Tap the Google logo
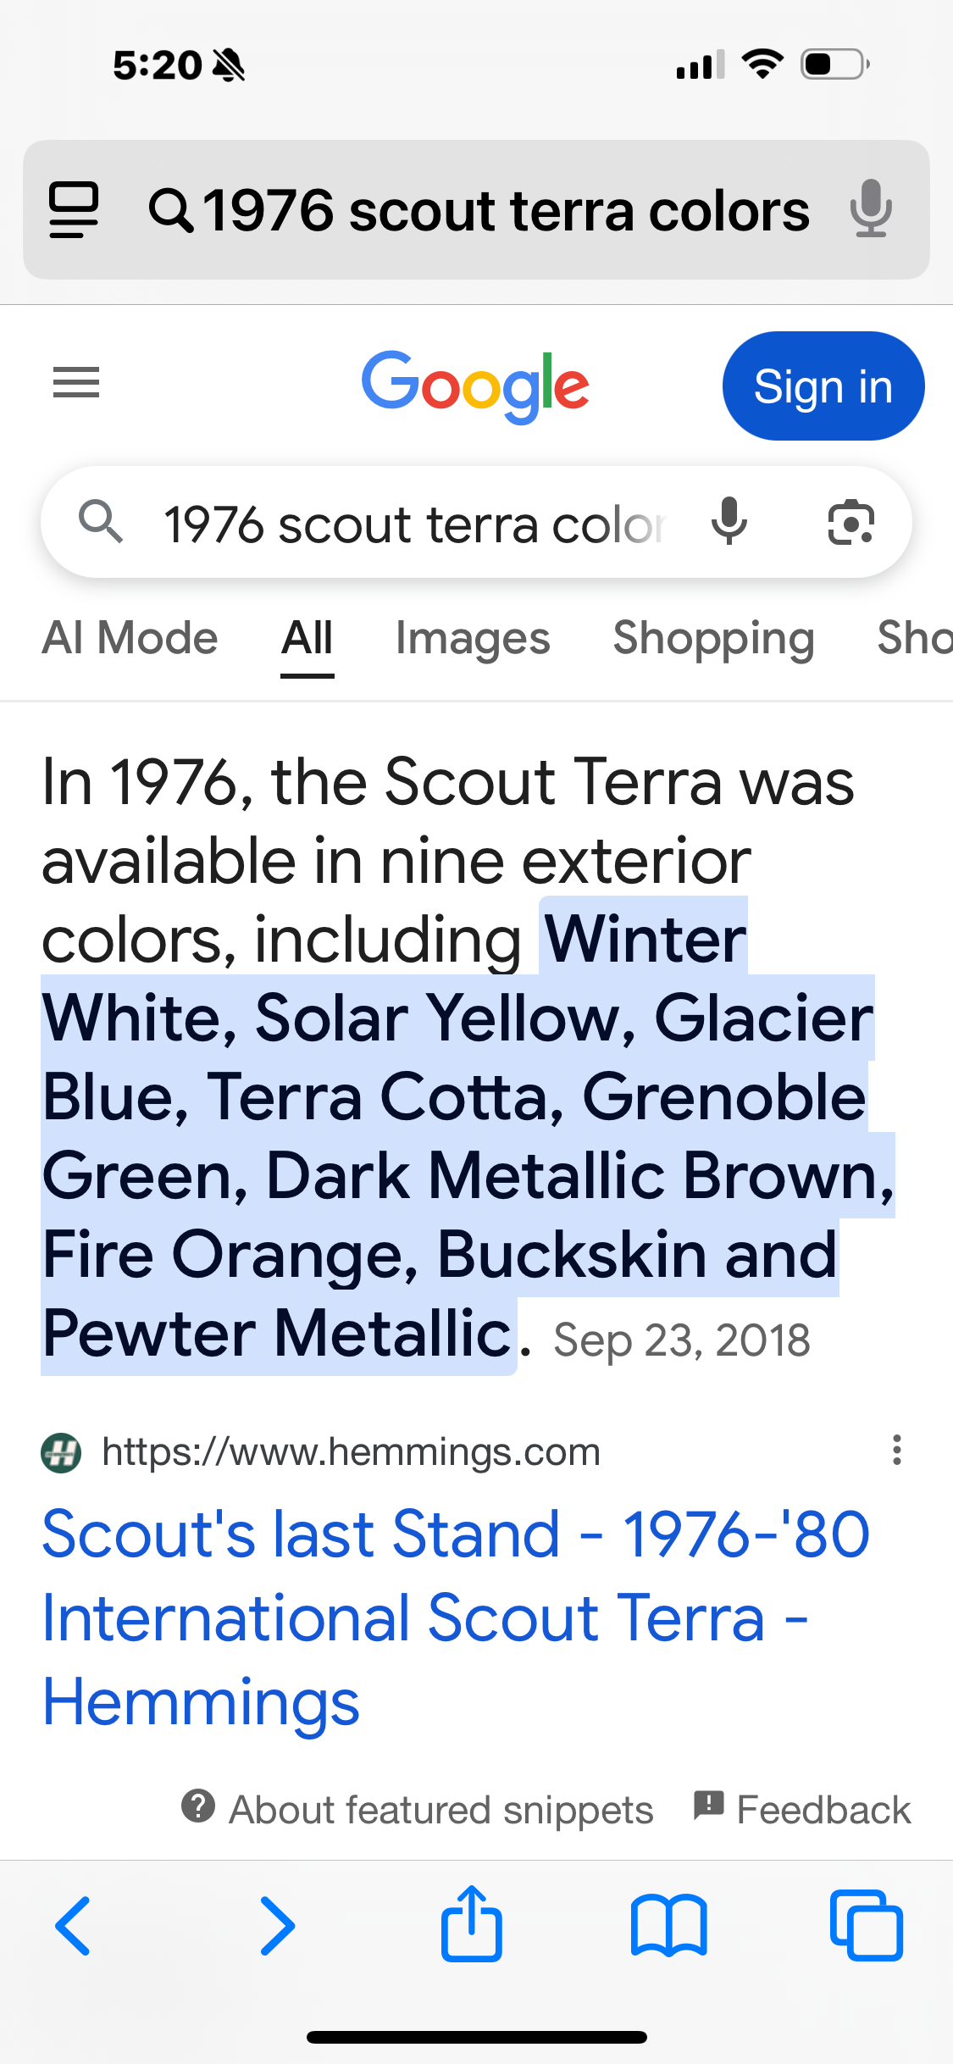The image size is (953, 2064). click(475, 386)
